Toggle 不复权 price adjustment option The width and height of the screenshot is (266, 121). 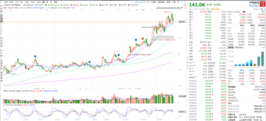coord(153,2)
